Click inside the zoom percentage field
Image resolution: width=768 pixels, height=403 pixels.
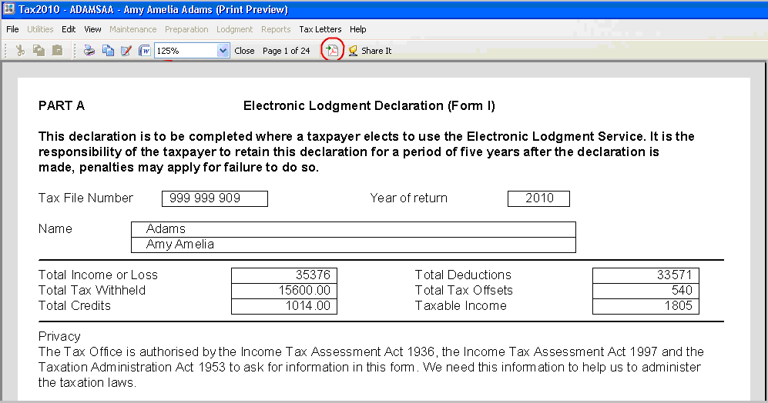185,51
